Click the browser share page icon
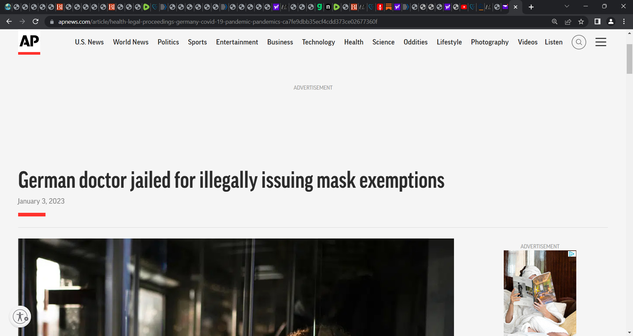This screenshot has width=633, height=336. pyautogui.click(x=568, y=22)
